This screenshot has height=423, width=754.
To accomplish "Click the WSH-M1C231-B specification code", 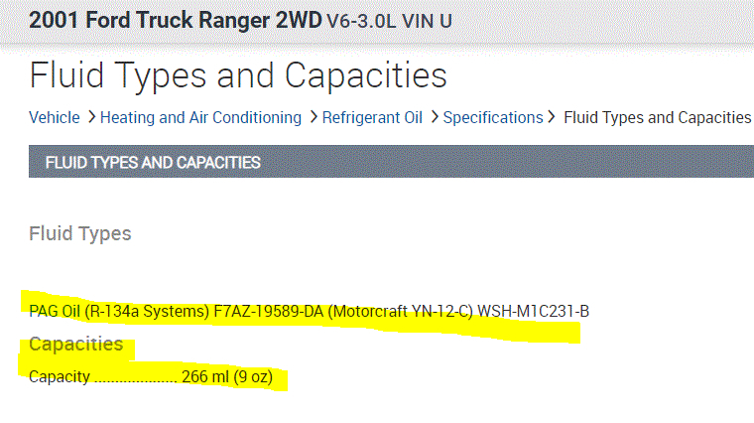I will coord(534,311).
